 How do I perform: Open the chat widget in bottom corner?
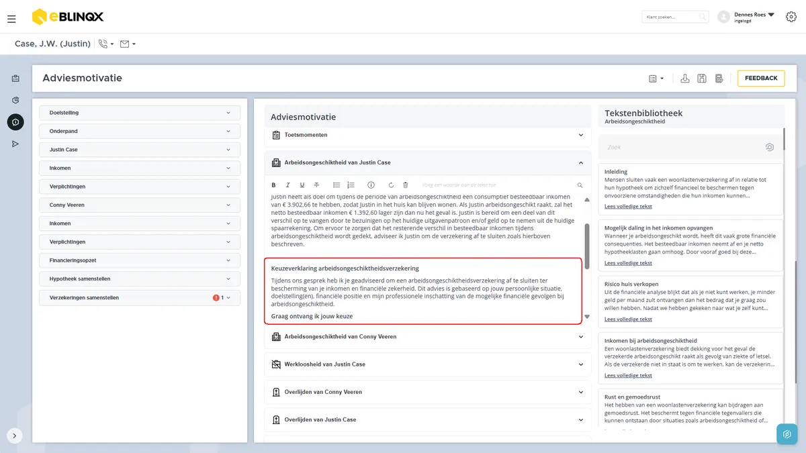pos(787,434)
